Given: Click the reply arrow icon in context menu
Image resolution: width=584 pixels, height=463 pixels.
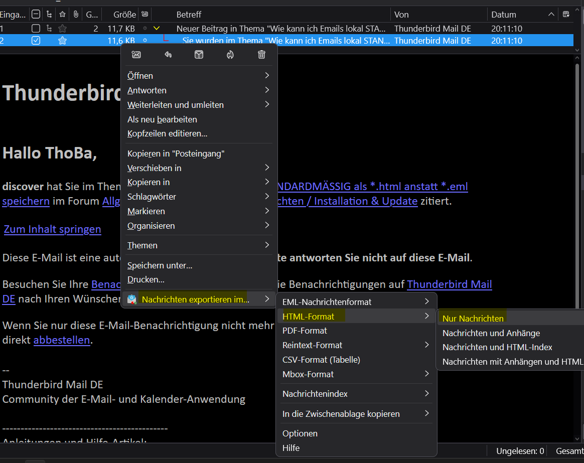Looking at the screenshot, I should point(168,55).
